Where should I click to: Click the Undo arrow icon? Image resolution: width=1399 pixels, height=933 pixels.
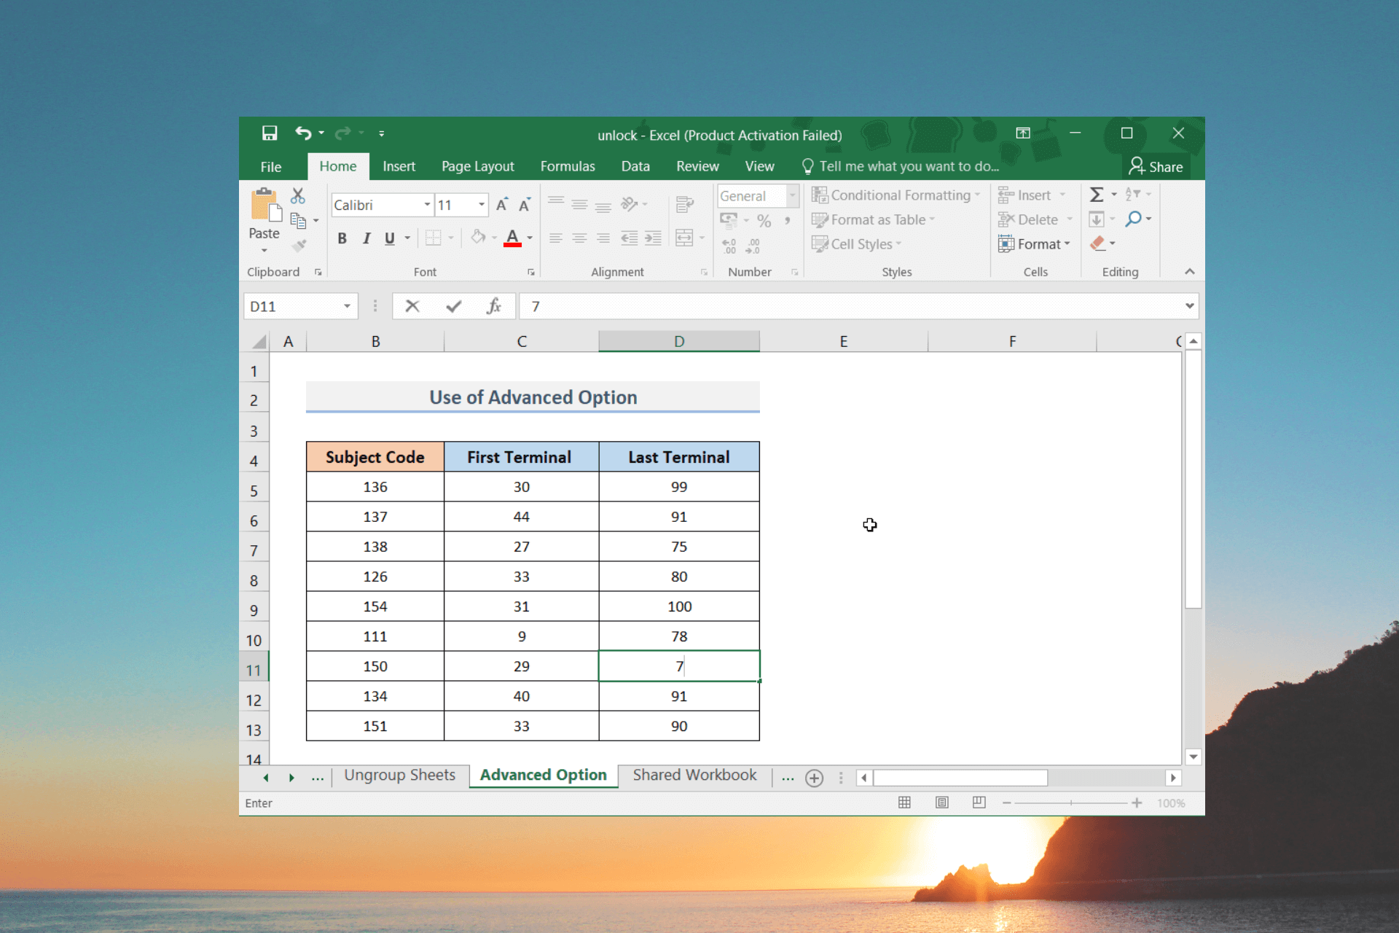(x=303, y=133)
